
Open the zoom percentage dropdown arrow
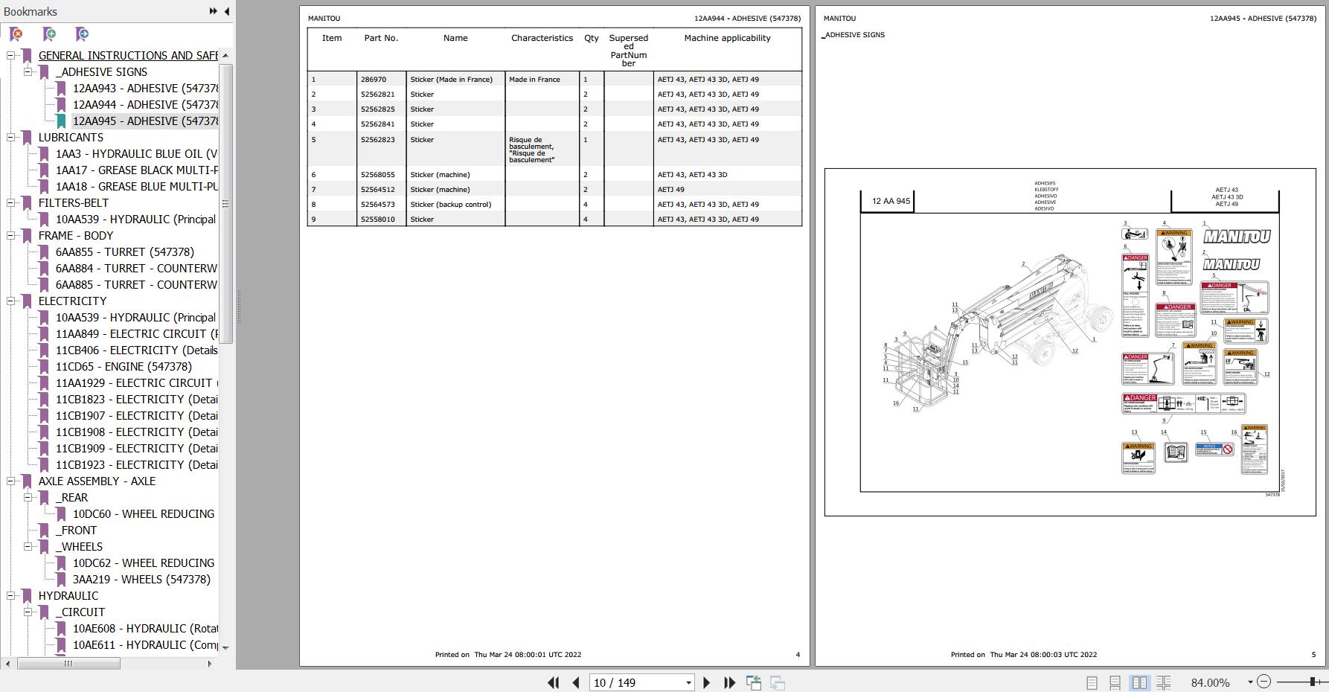click(x=1249, y=682)
